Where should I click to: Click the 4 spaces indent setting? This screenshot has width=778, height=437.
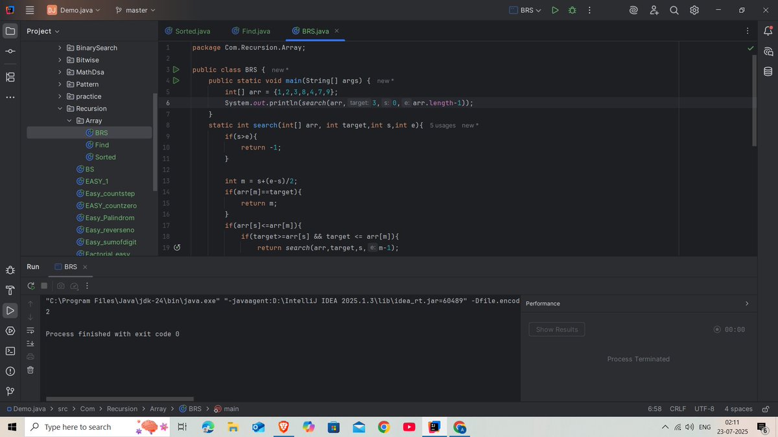pyautogui.click(x=738, y=409)
